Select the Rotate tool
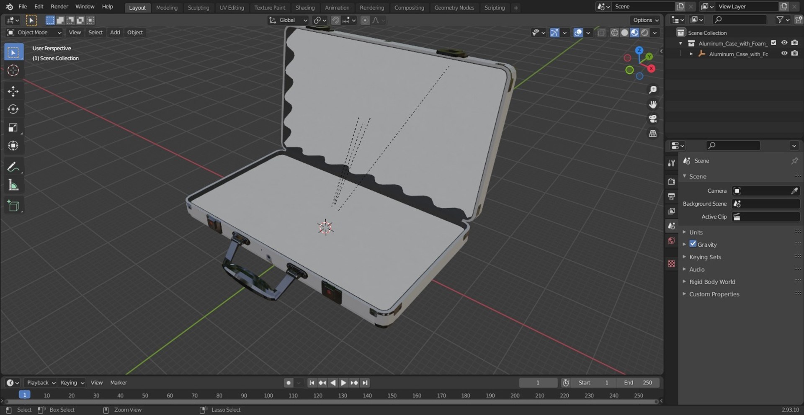The height and width of the screenshot is (415, 804). pyautogui.click(x=13, y=109)
